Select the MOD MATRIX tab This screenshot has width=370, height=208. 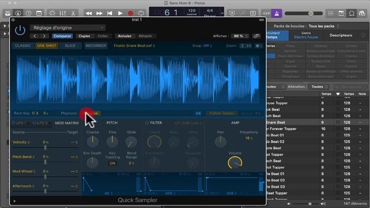click(x=67, y=123)
